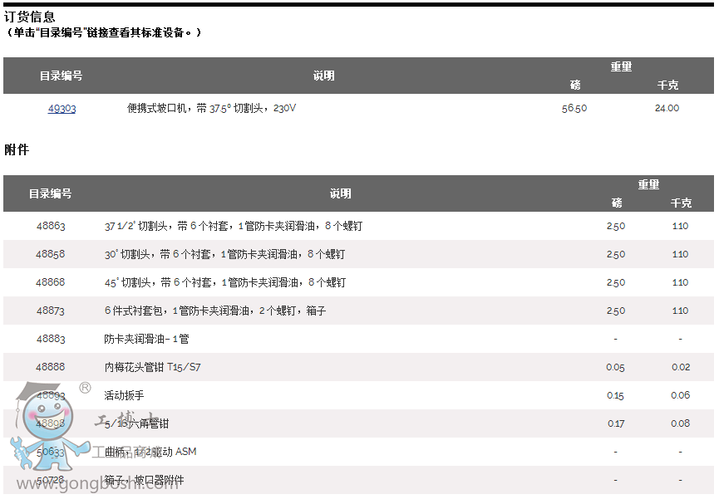Image resolution: width=719 pixels, height=504 pixels.
Task: Click 千克 column header in ordering table
Action: tap(667, 85)
